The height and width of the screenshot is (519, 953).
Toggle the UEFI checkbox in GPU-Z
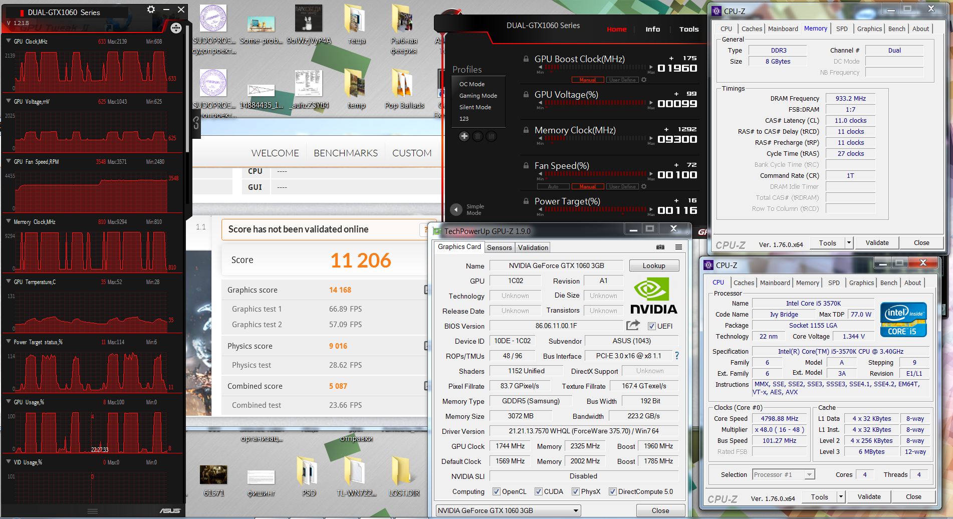(x=651, y=326)
